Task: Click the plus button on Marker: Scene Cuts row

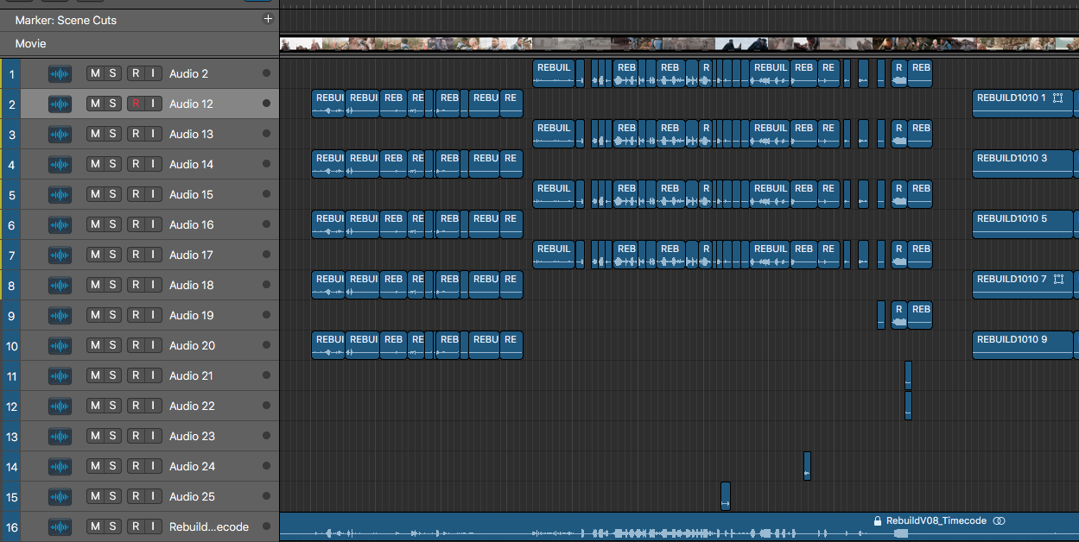Action: click(x=268, y=18)
